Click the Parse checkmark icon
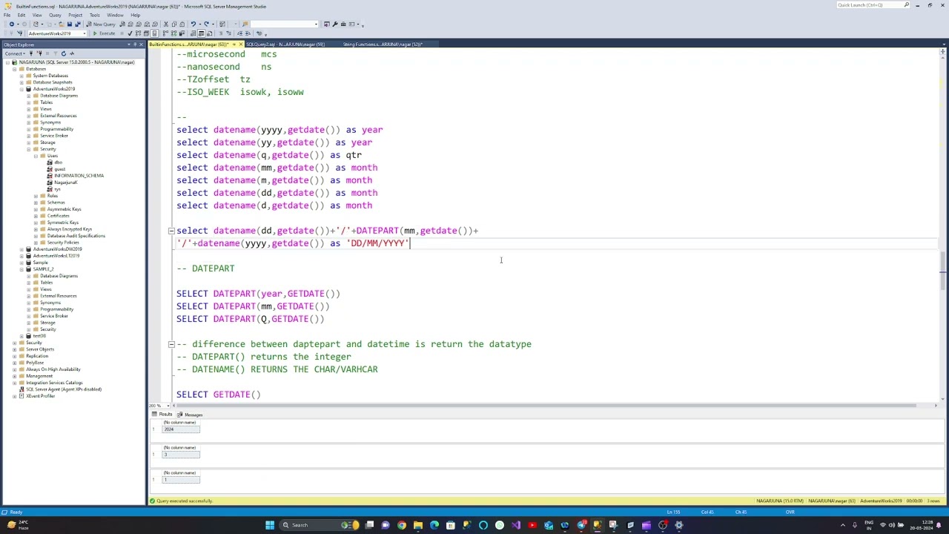Screen dimensions: 949x534 (130, 33)
